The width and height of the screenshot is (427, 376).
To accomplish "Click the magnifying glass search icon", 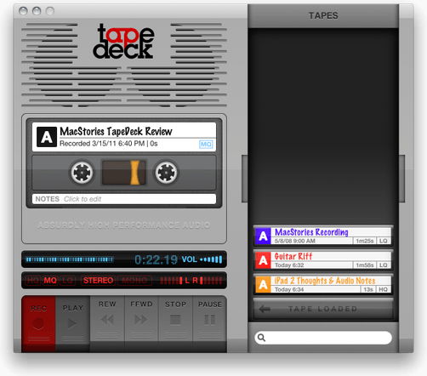I will point(261,338).
